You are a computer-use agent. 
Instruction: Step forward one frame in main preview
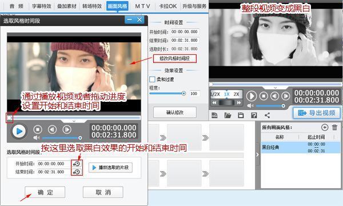coord(286,96)
